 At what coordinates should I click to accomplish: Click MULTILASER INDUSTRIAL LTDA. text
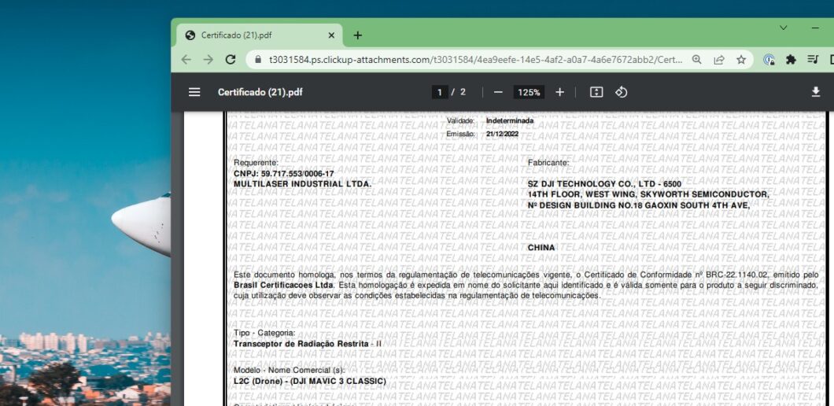(302, 183)
